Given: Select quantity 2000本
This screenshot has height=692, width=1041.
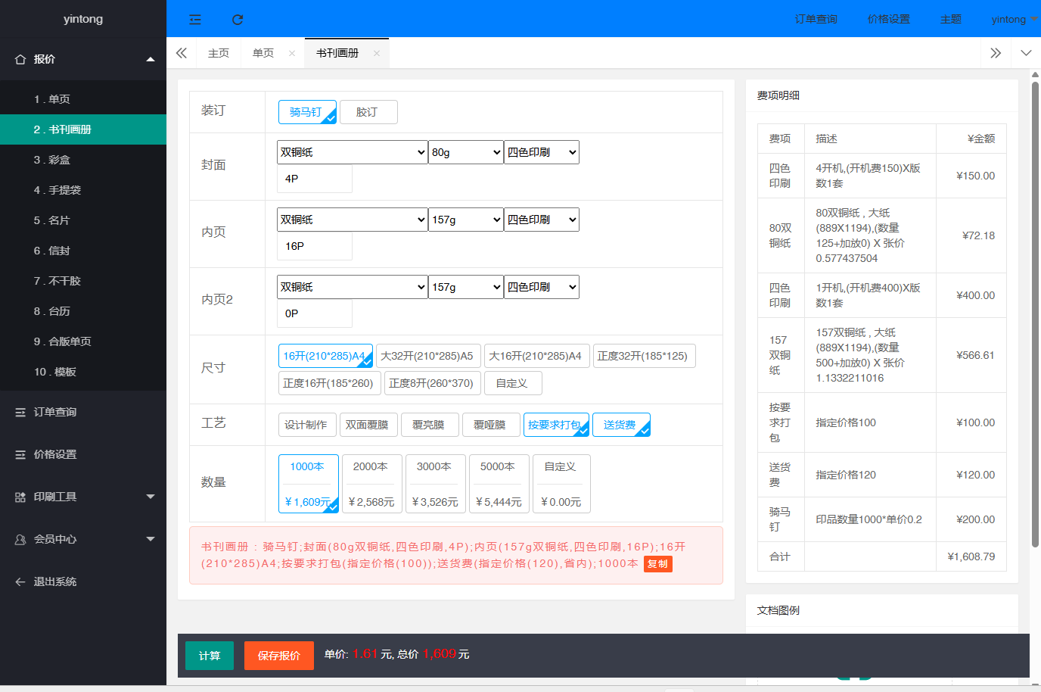Looking at the screenshot, I should (372, 484).
